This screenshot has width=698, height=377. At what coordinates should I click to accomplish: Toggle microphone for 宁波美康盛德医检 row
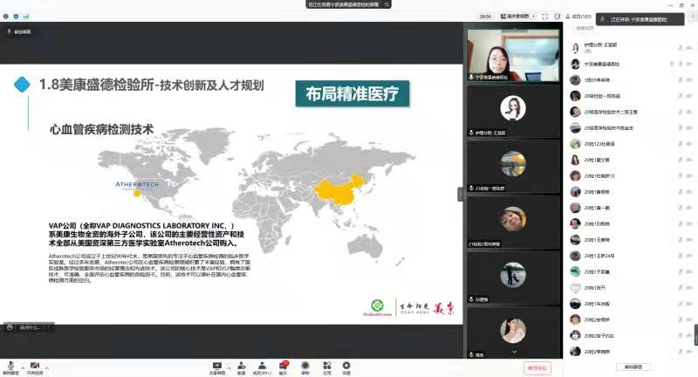[681, 64]
